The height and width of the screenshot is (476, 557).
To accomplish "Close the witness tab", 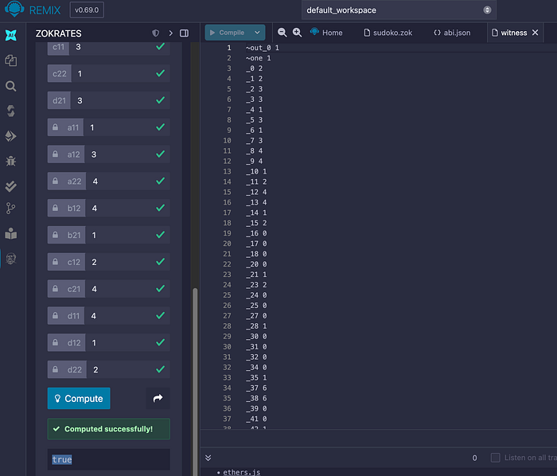I will coord(535,33).
